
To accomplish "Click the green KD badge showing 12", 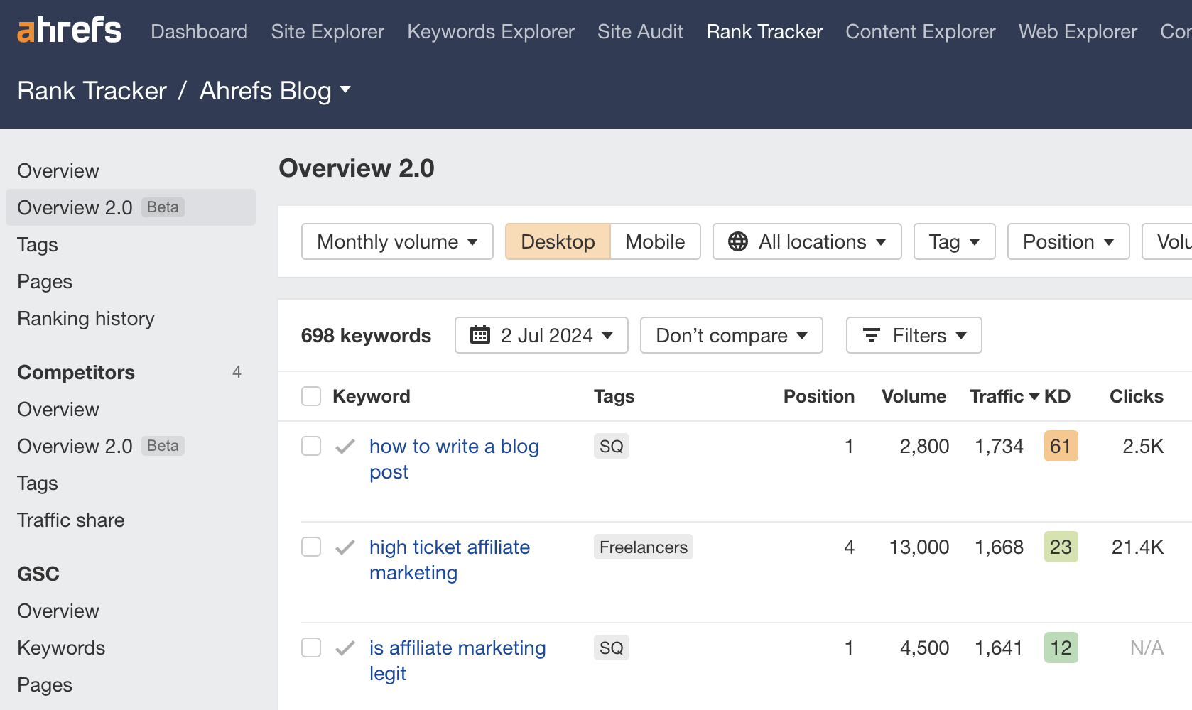I will tap(1061, 648).
